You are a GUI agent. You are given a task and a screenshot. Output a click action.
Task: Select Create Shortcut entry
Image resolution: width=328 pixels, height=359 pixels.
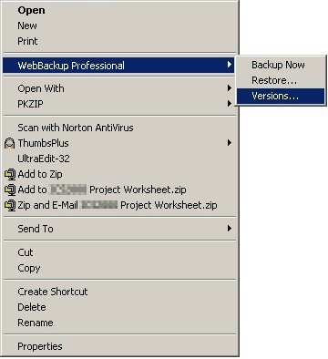pos(119,292)
